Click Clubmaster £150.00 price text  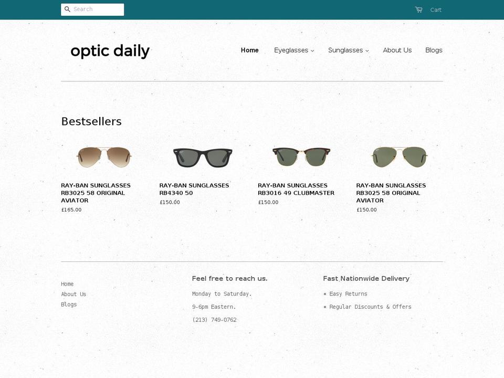(268, 202)
